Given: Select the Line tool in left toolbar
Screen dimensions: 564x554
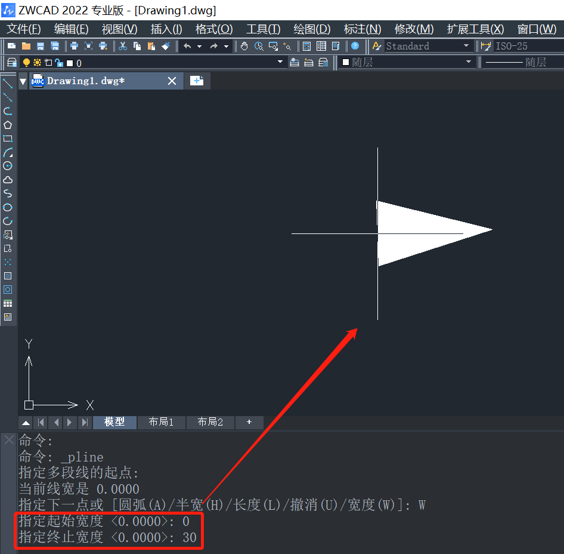Looking at the screenshot, I should click(x=8, y=84).
